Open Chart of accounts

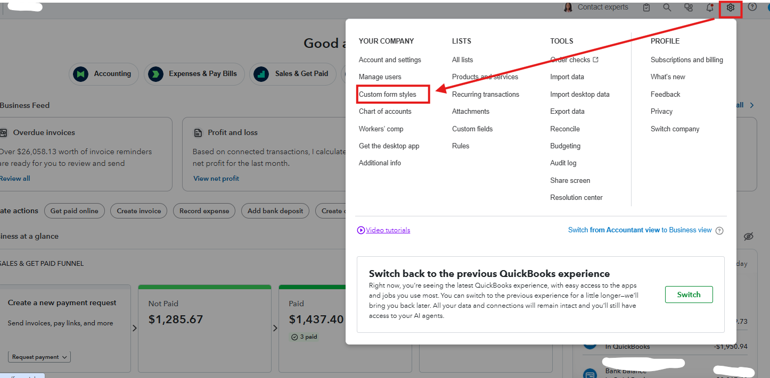coord(385,111)
